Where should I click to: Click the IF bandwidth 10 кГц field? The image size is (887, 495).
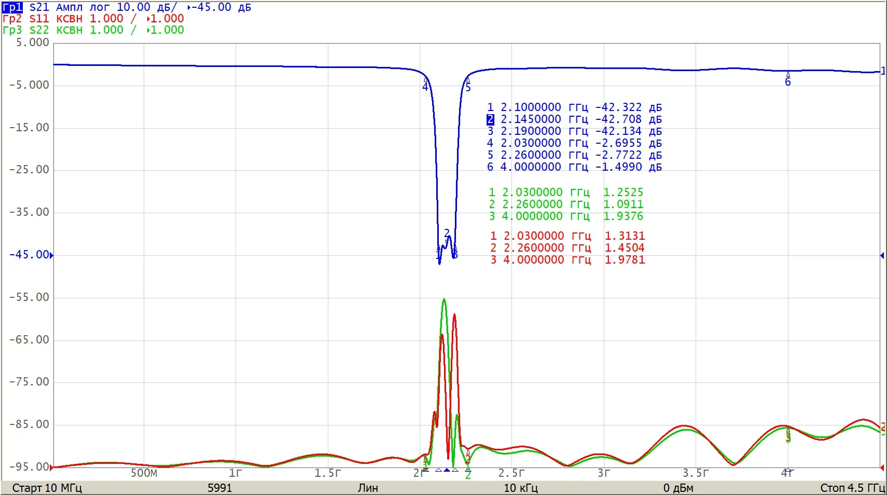(x=521, y=488)
